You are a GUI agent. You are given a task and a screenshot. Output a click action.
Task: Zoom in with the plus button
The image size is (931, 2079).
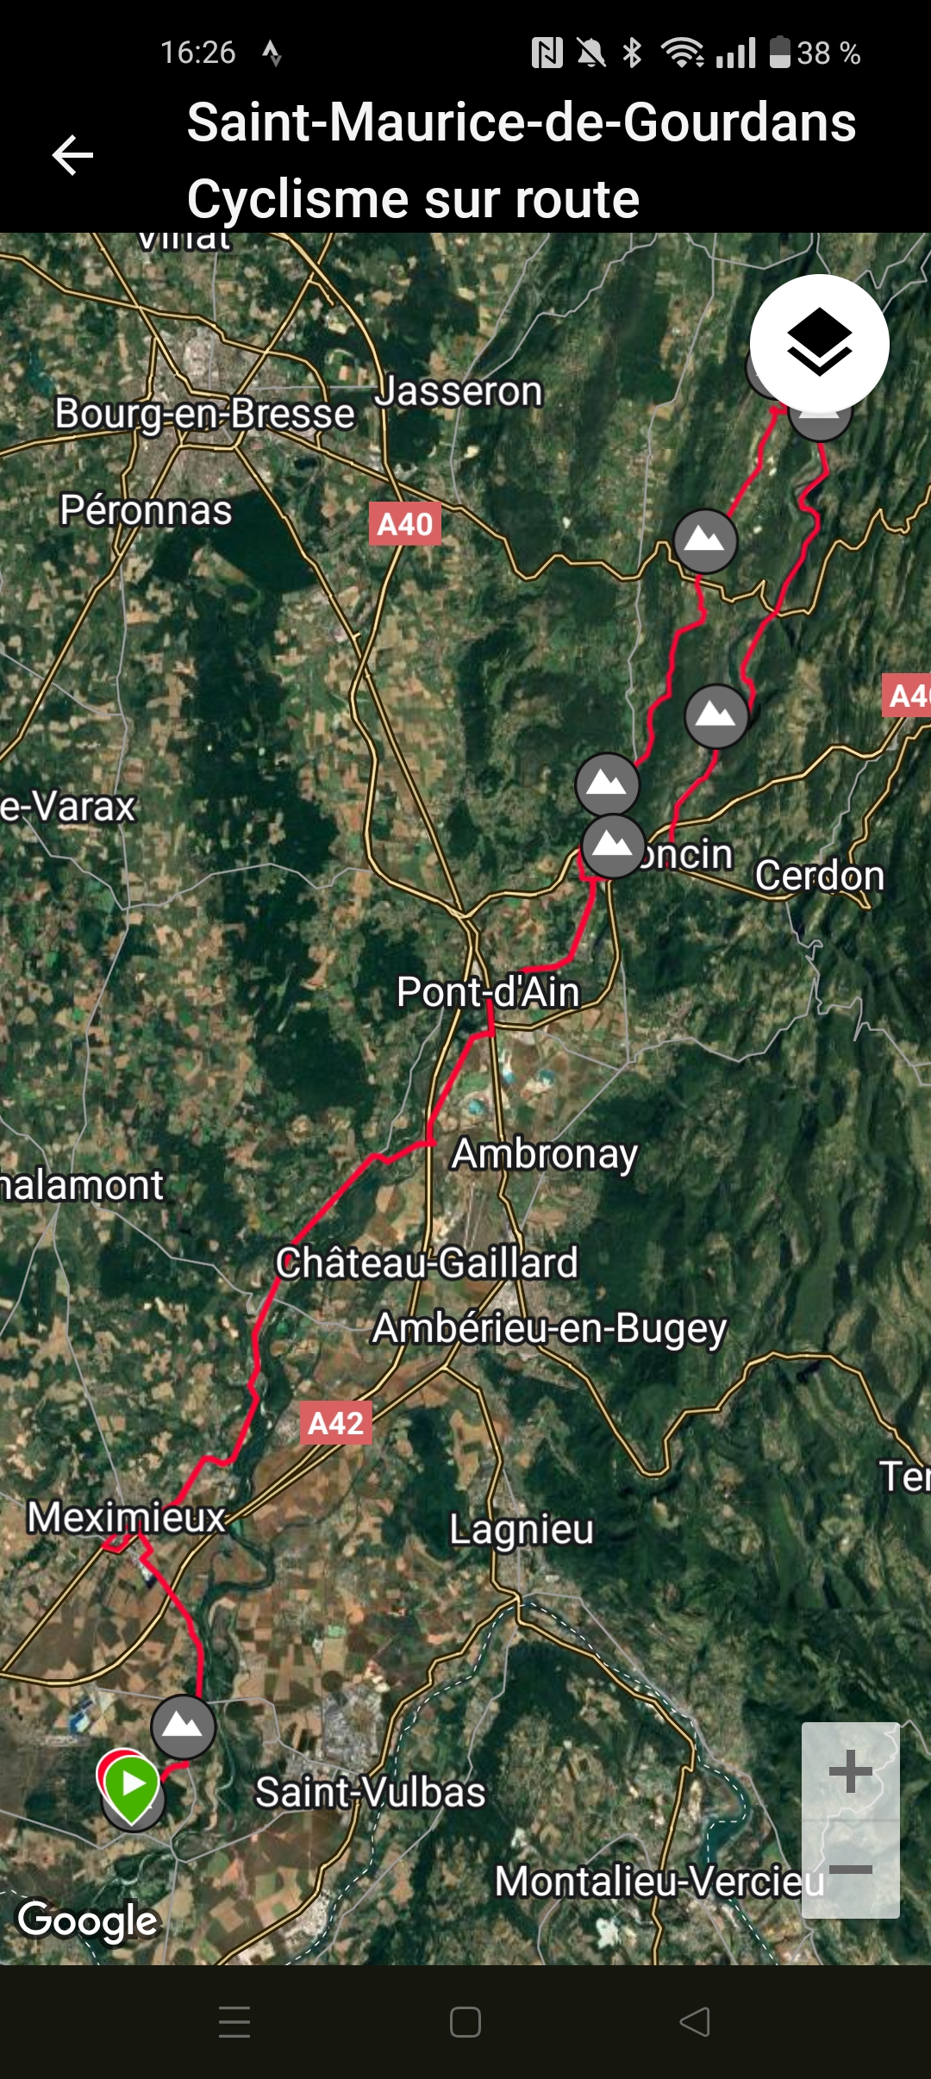click(851, 1771)
